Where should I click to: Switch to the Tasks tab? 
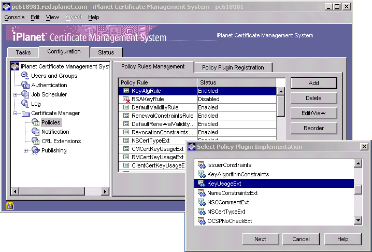click(x=23, y=52)
